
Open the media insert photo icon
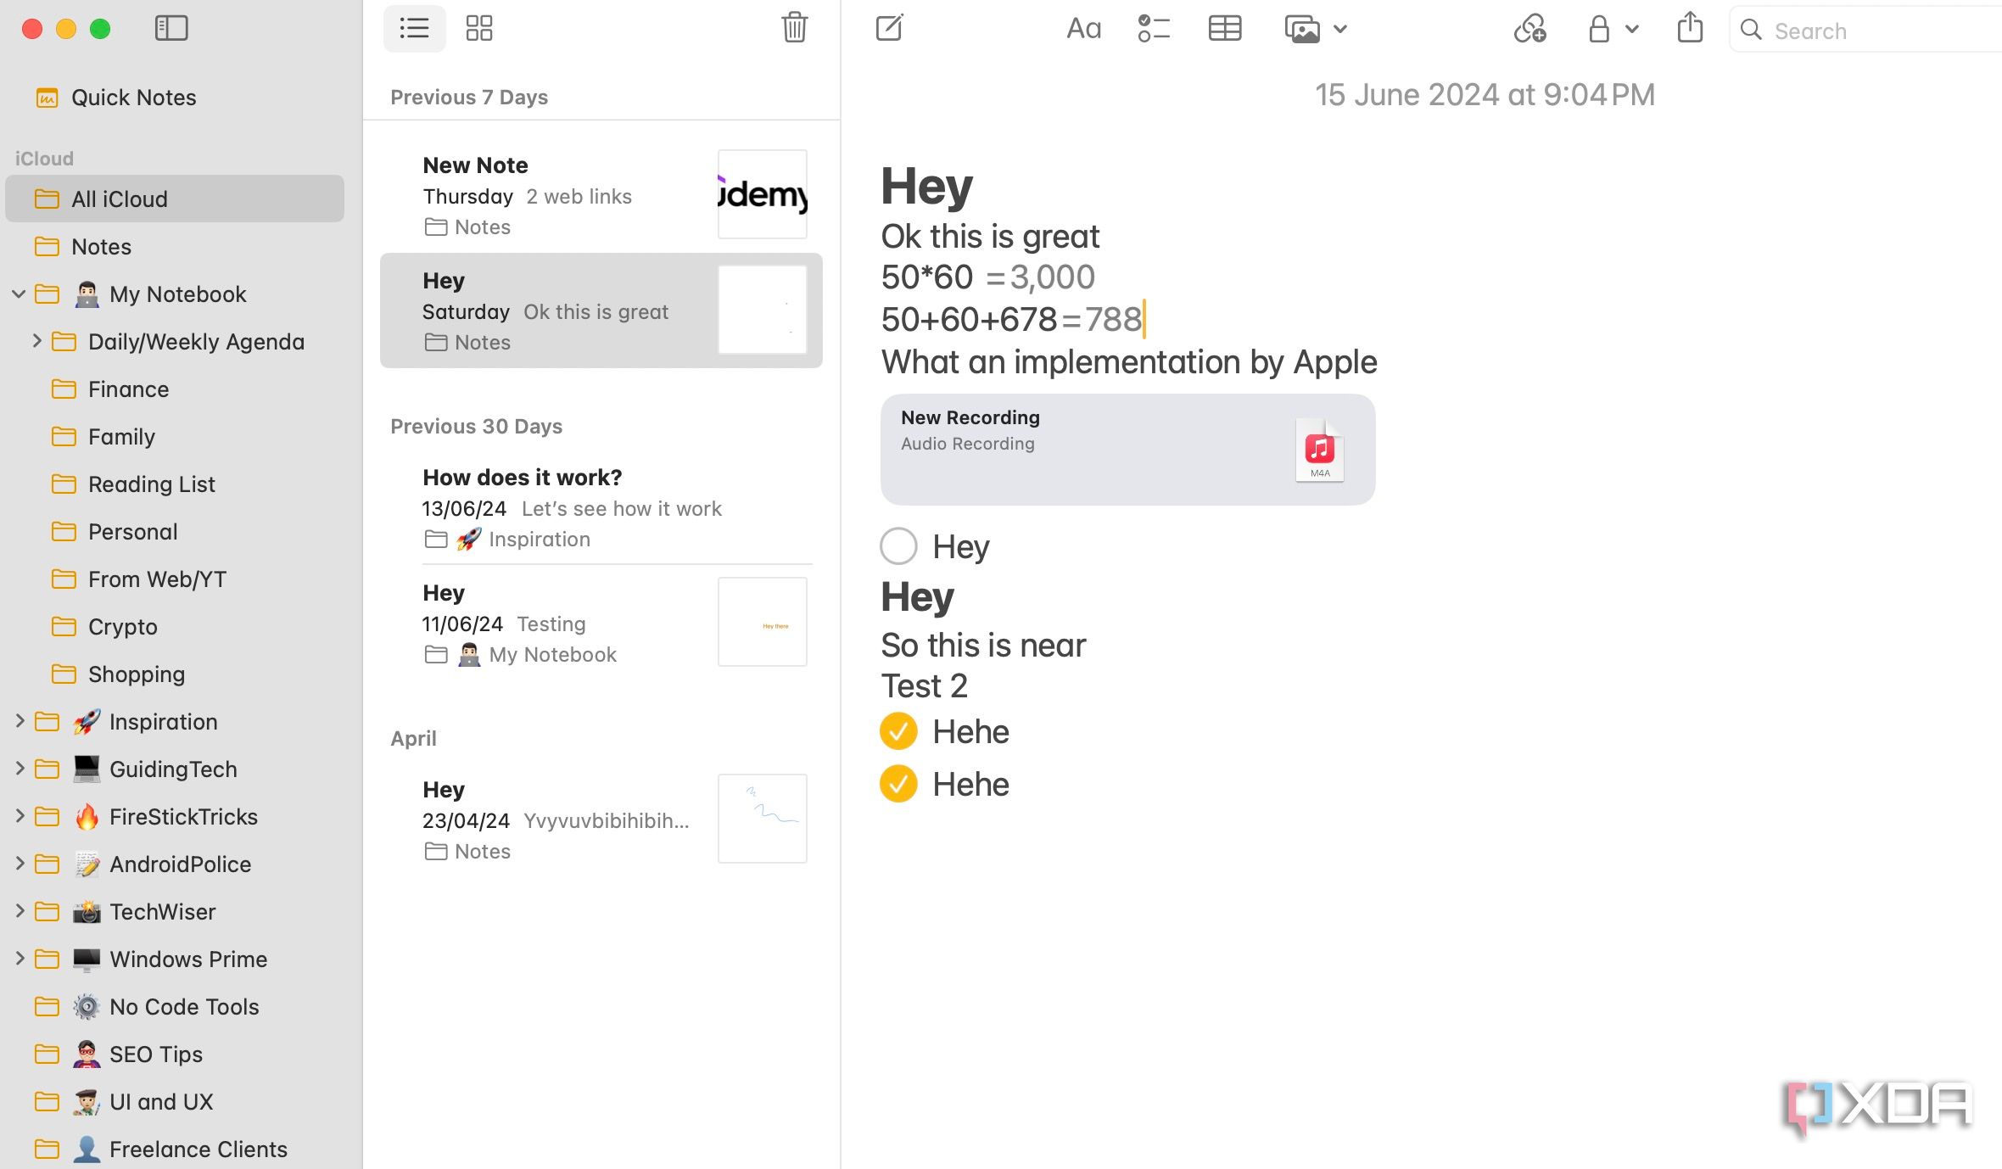(1302, 29)
